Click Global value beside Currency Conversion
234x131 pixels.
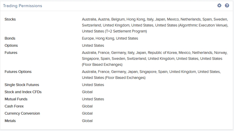[87, 113]
